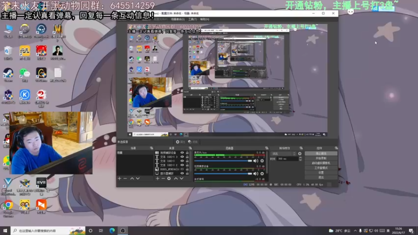Toggle visibility of Text (GDI+) 2 source
Image resolution: width=418 pixels, height=235 pixels.
point(182,165)
